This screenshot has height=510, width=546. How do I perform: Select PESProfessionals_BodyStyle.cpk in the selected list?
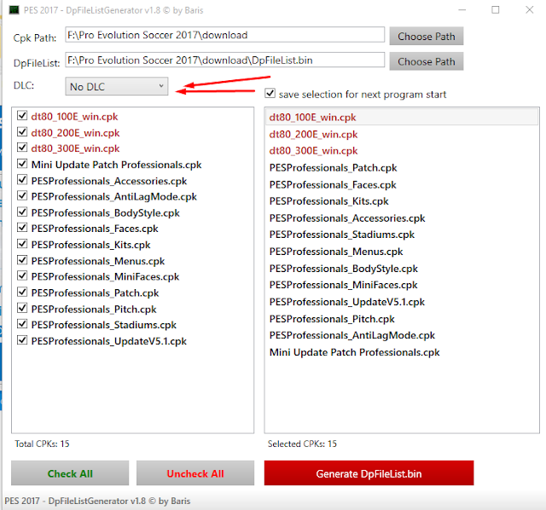pos(402,269)
